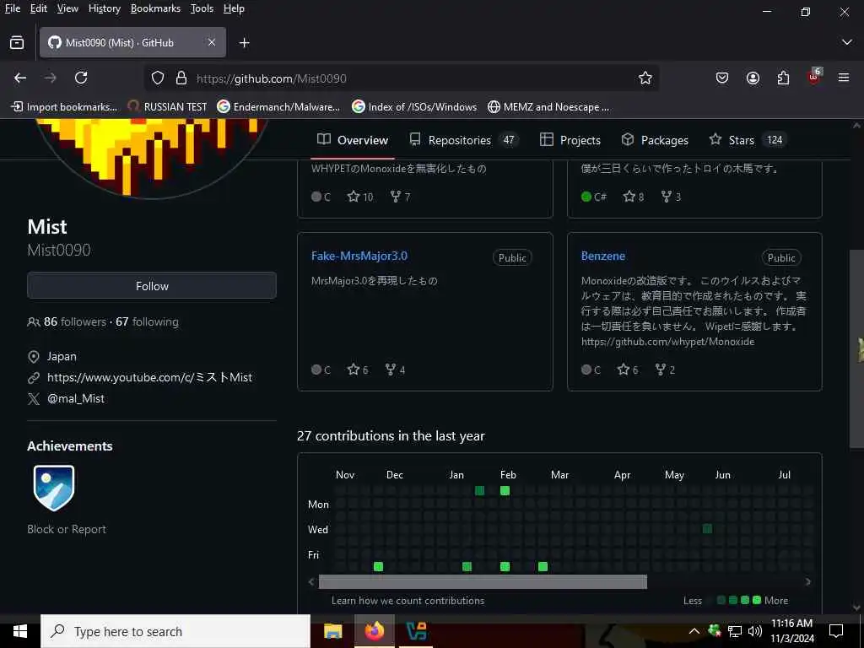Open the Firefox account icon

tap(753, 78)
